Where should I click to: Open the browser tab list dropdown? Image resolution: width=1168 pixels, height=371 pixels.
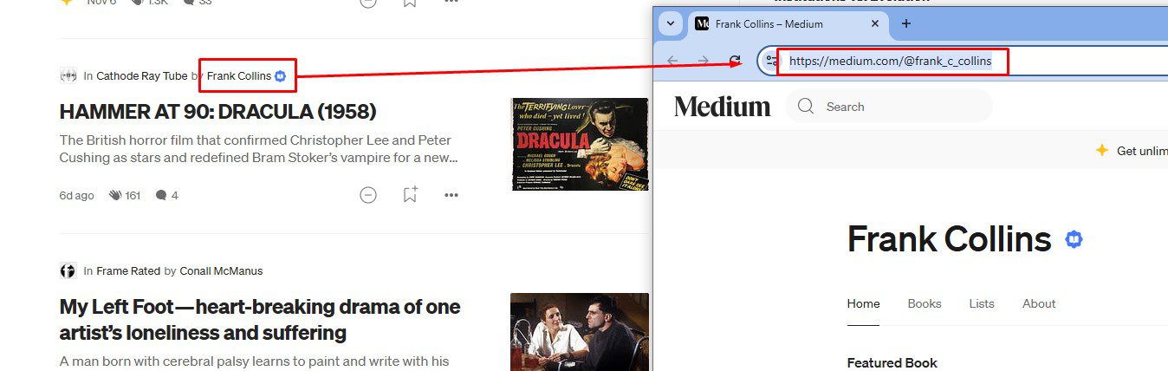tap(672, 23)
